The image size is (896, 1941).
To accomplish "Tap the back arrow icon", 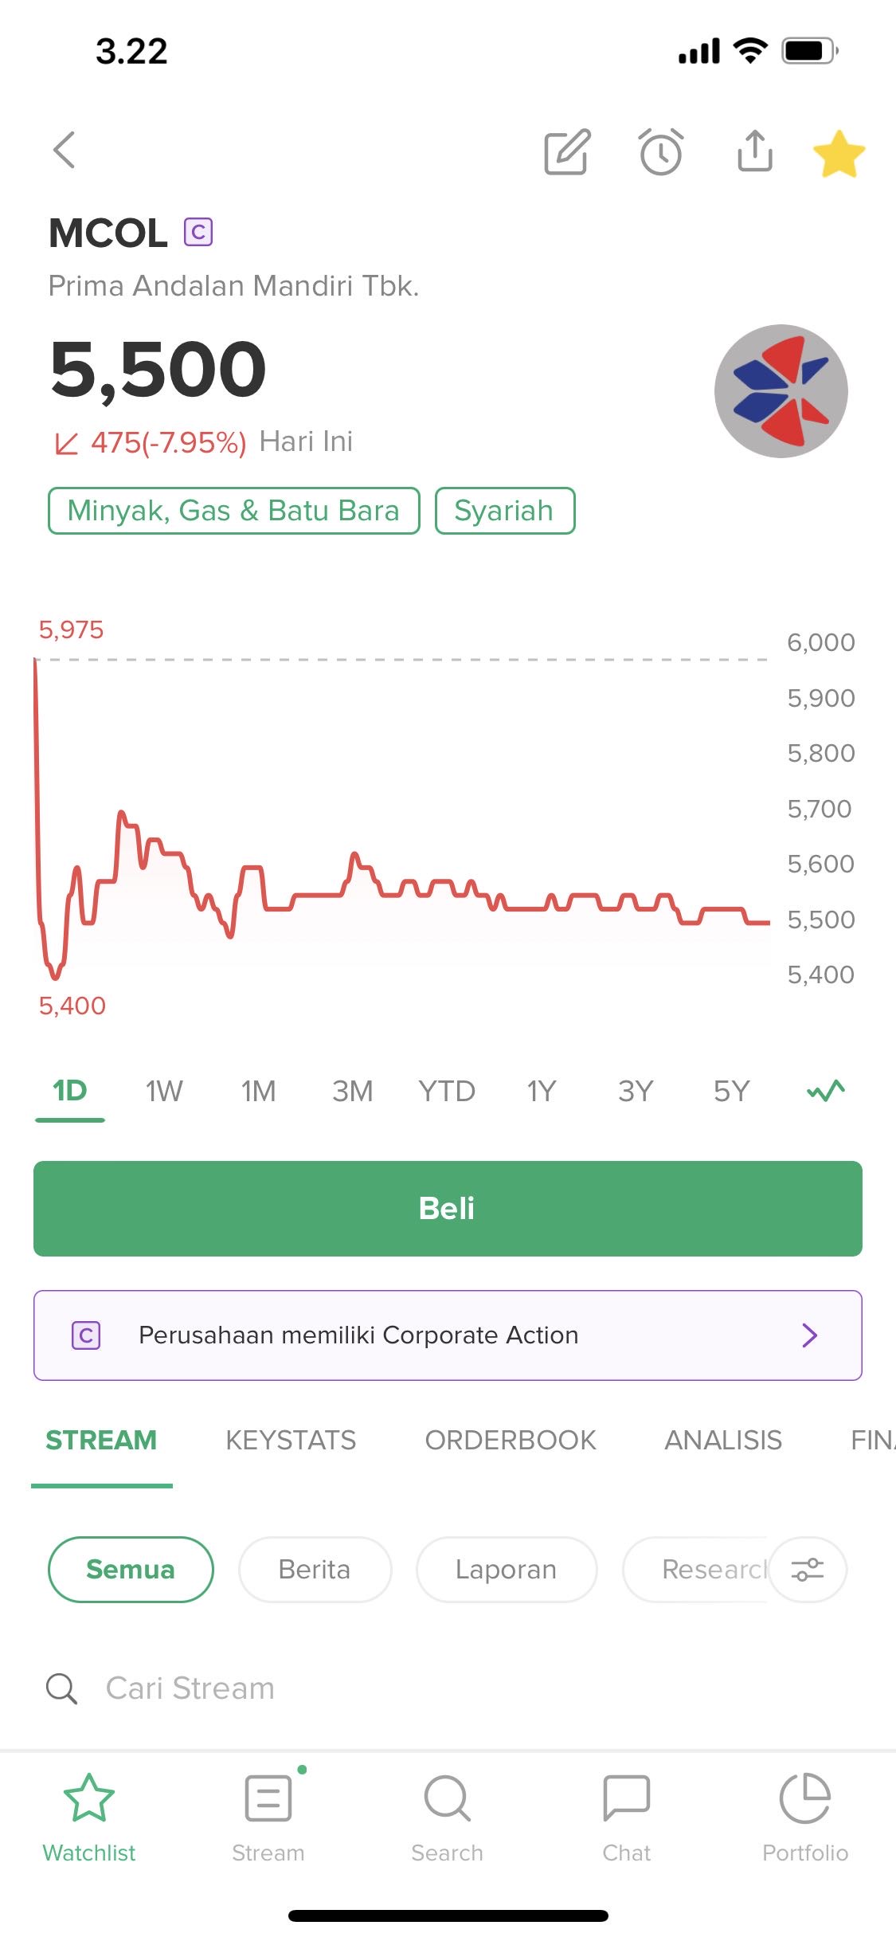I will 65,151.
